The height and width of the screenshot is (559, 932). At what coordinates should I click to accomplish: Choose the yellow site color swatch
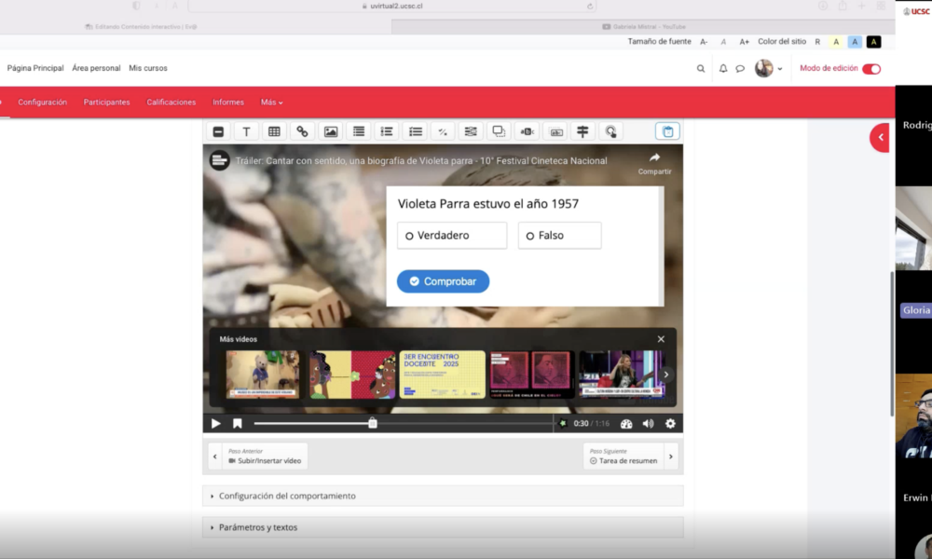pos(836,42)
